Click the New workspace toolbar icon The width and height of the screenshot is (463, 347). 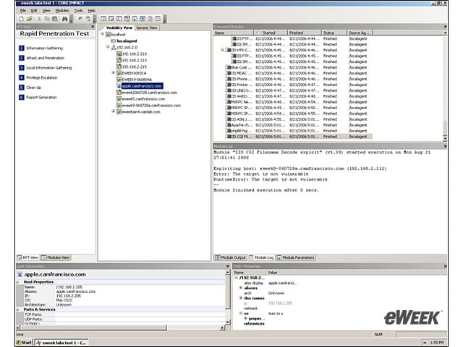[x=21, y=19]
